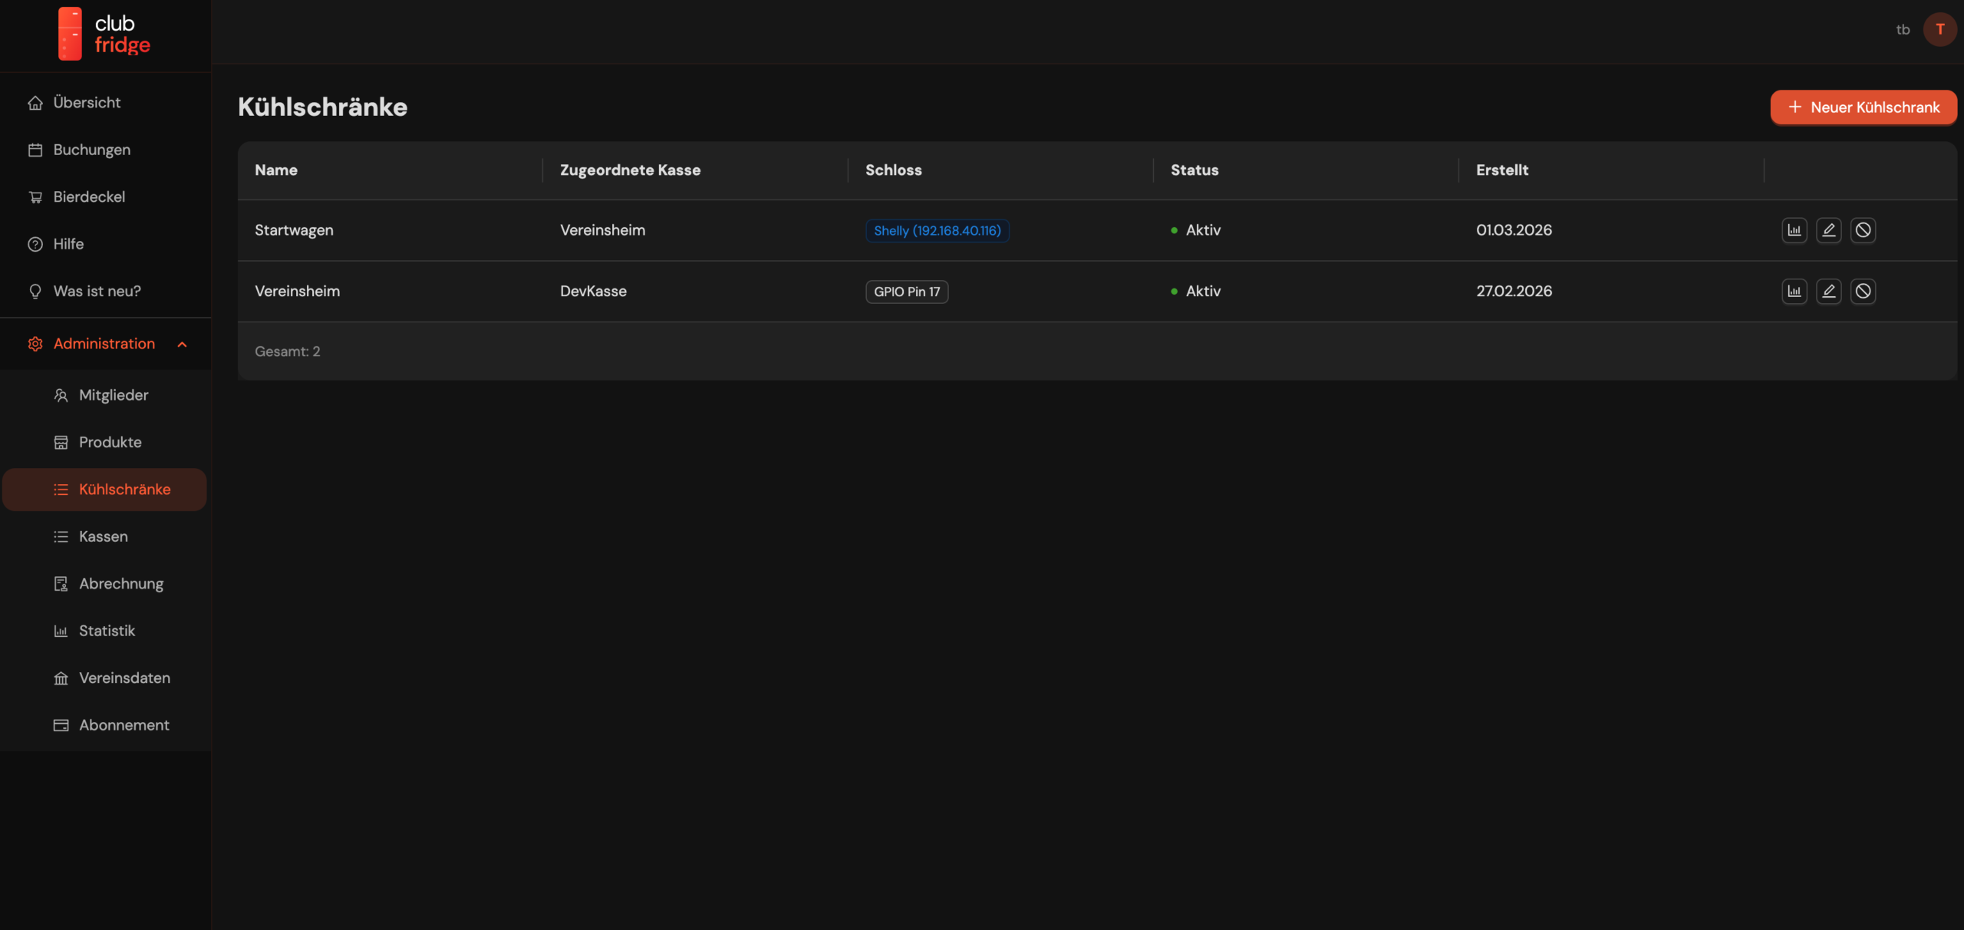The height and width of the screenshot is (930, 1964).
Task: Edit the Startwagen fridge entry
Action: point(1828,230)
